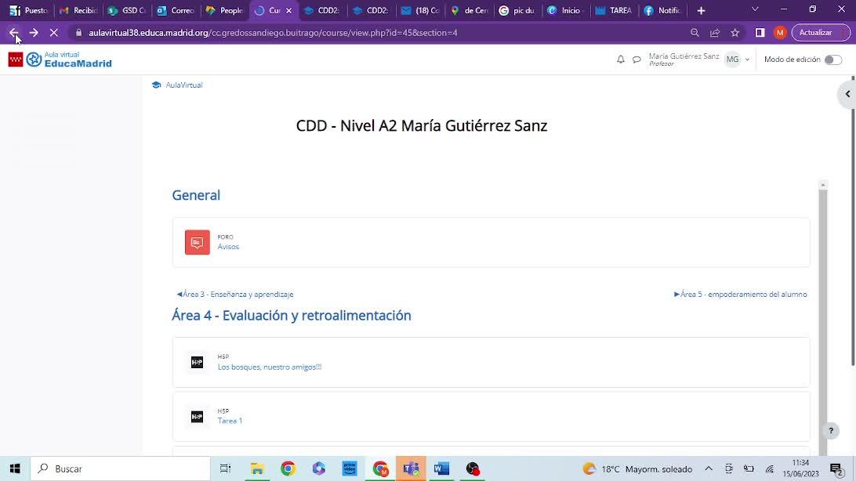Open the Windows notification center icon
The height and width of the screenshot is (481, 856).
pyautogui.click(x=836, y=468)
